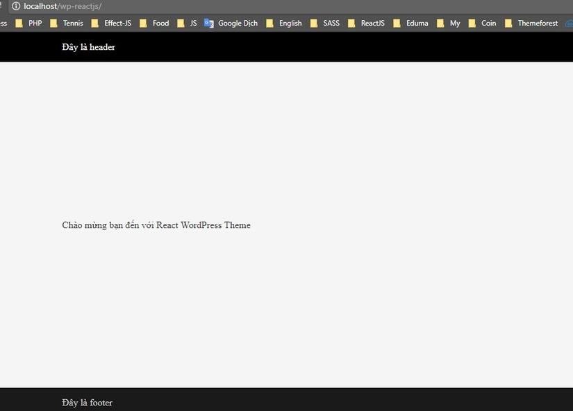Screen dimensions: 573x411
Task: Open the Themeforest bookmark folder
Action: click(531, 23)
